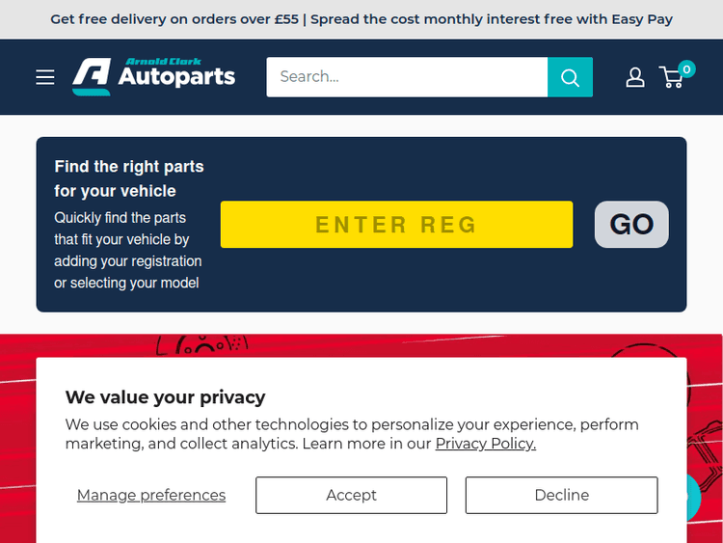Click the magnifying glass search button
This screenshot has width=723, height=543.
click(570, 77)
